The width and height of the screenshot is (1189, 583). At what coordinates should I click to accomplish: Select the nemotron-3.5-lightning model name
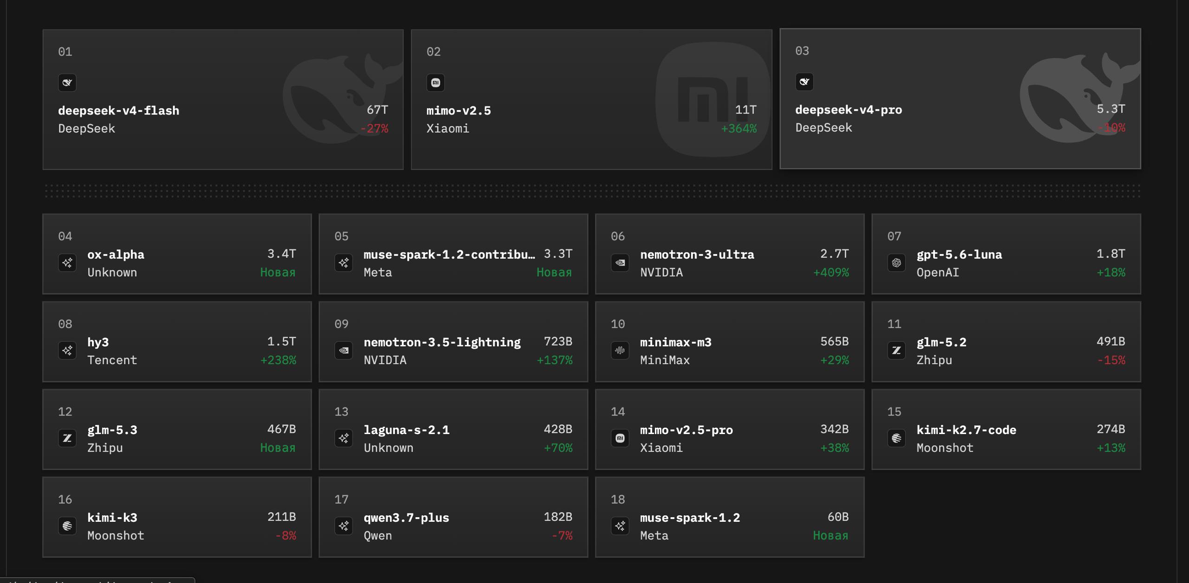[442, 342]
